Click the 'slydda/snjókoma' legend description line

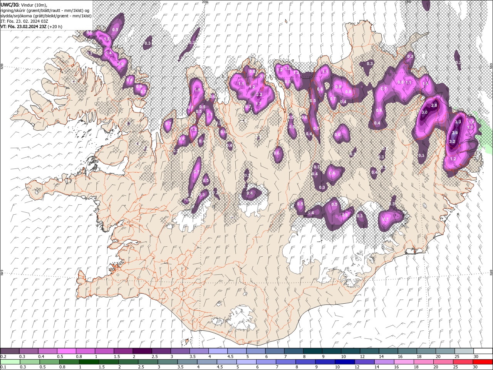45,15
